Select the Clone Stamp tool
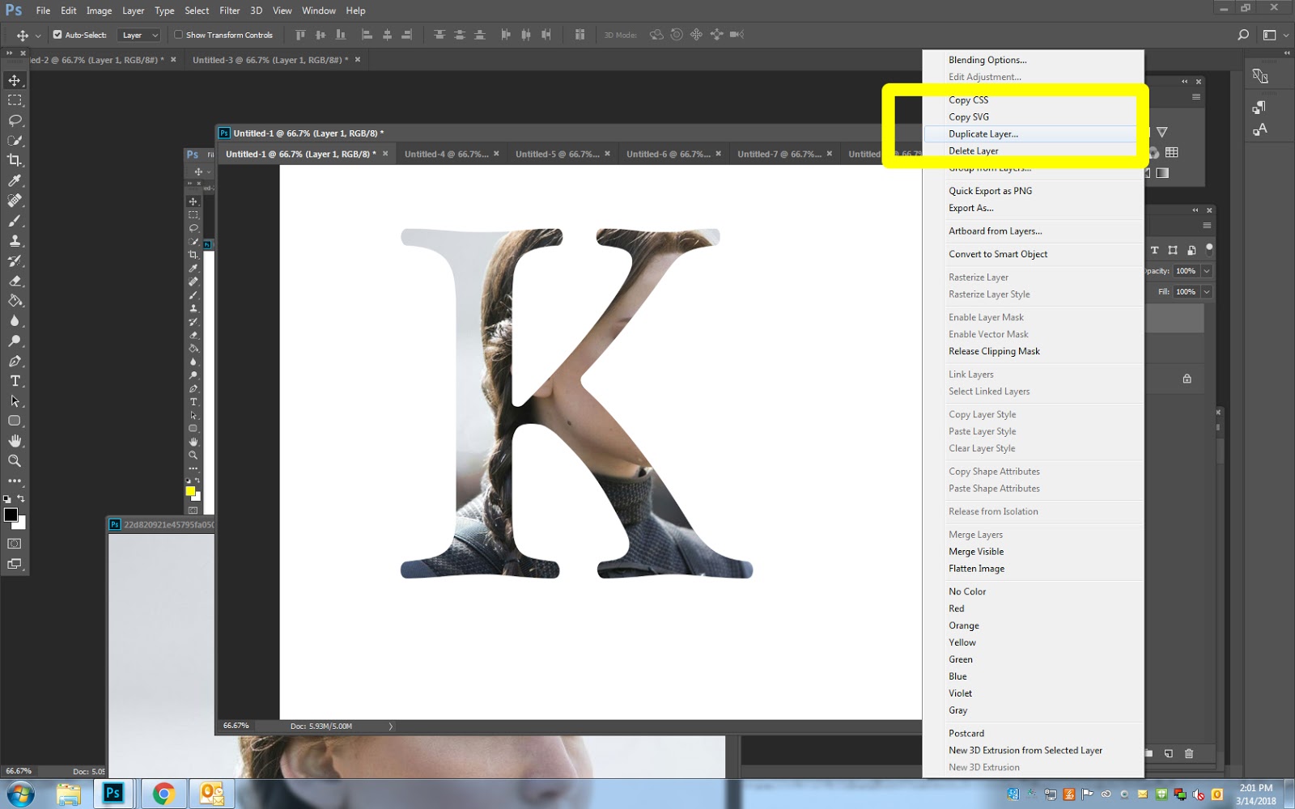 click(15, 240)
